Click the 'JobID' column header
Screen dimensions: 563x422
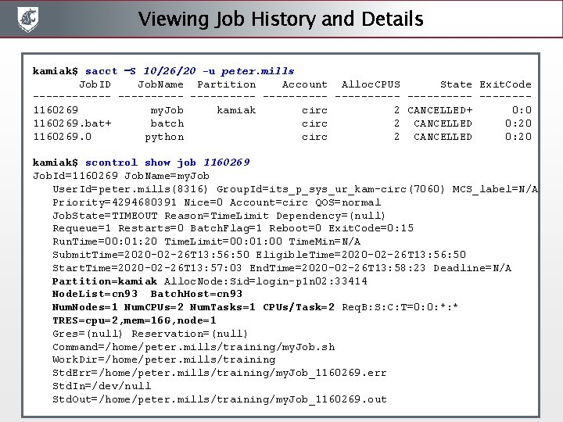pyautogui.click(x=95, y=84)
